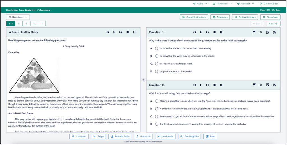Flag Question 2 for review
This screenshot has height=145, width=287.
coord(254,85)
